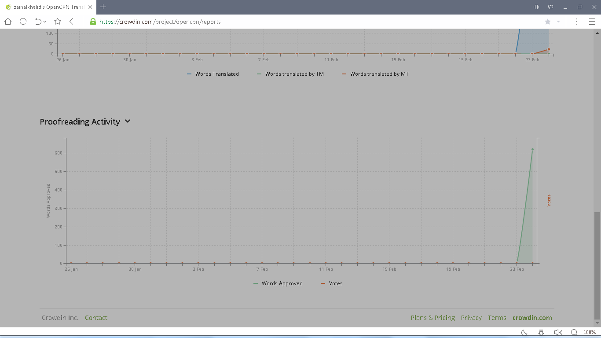This screenshot has height=338, width=601.
Task: Go back with the left chevron icon
Action: [72, 22]
